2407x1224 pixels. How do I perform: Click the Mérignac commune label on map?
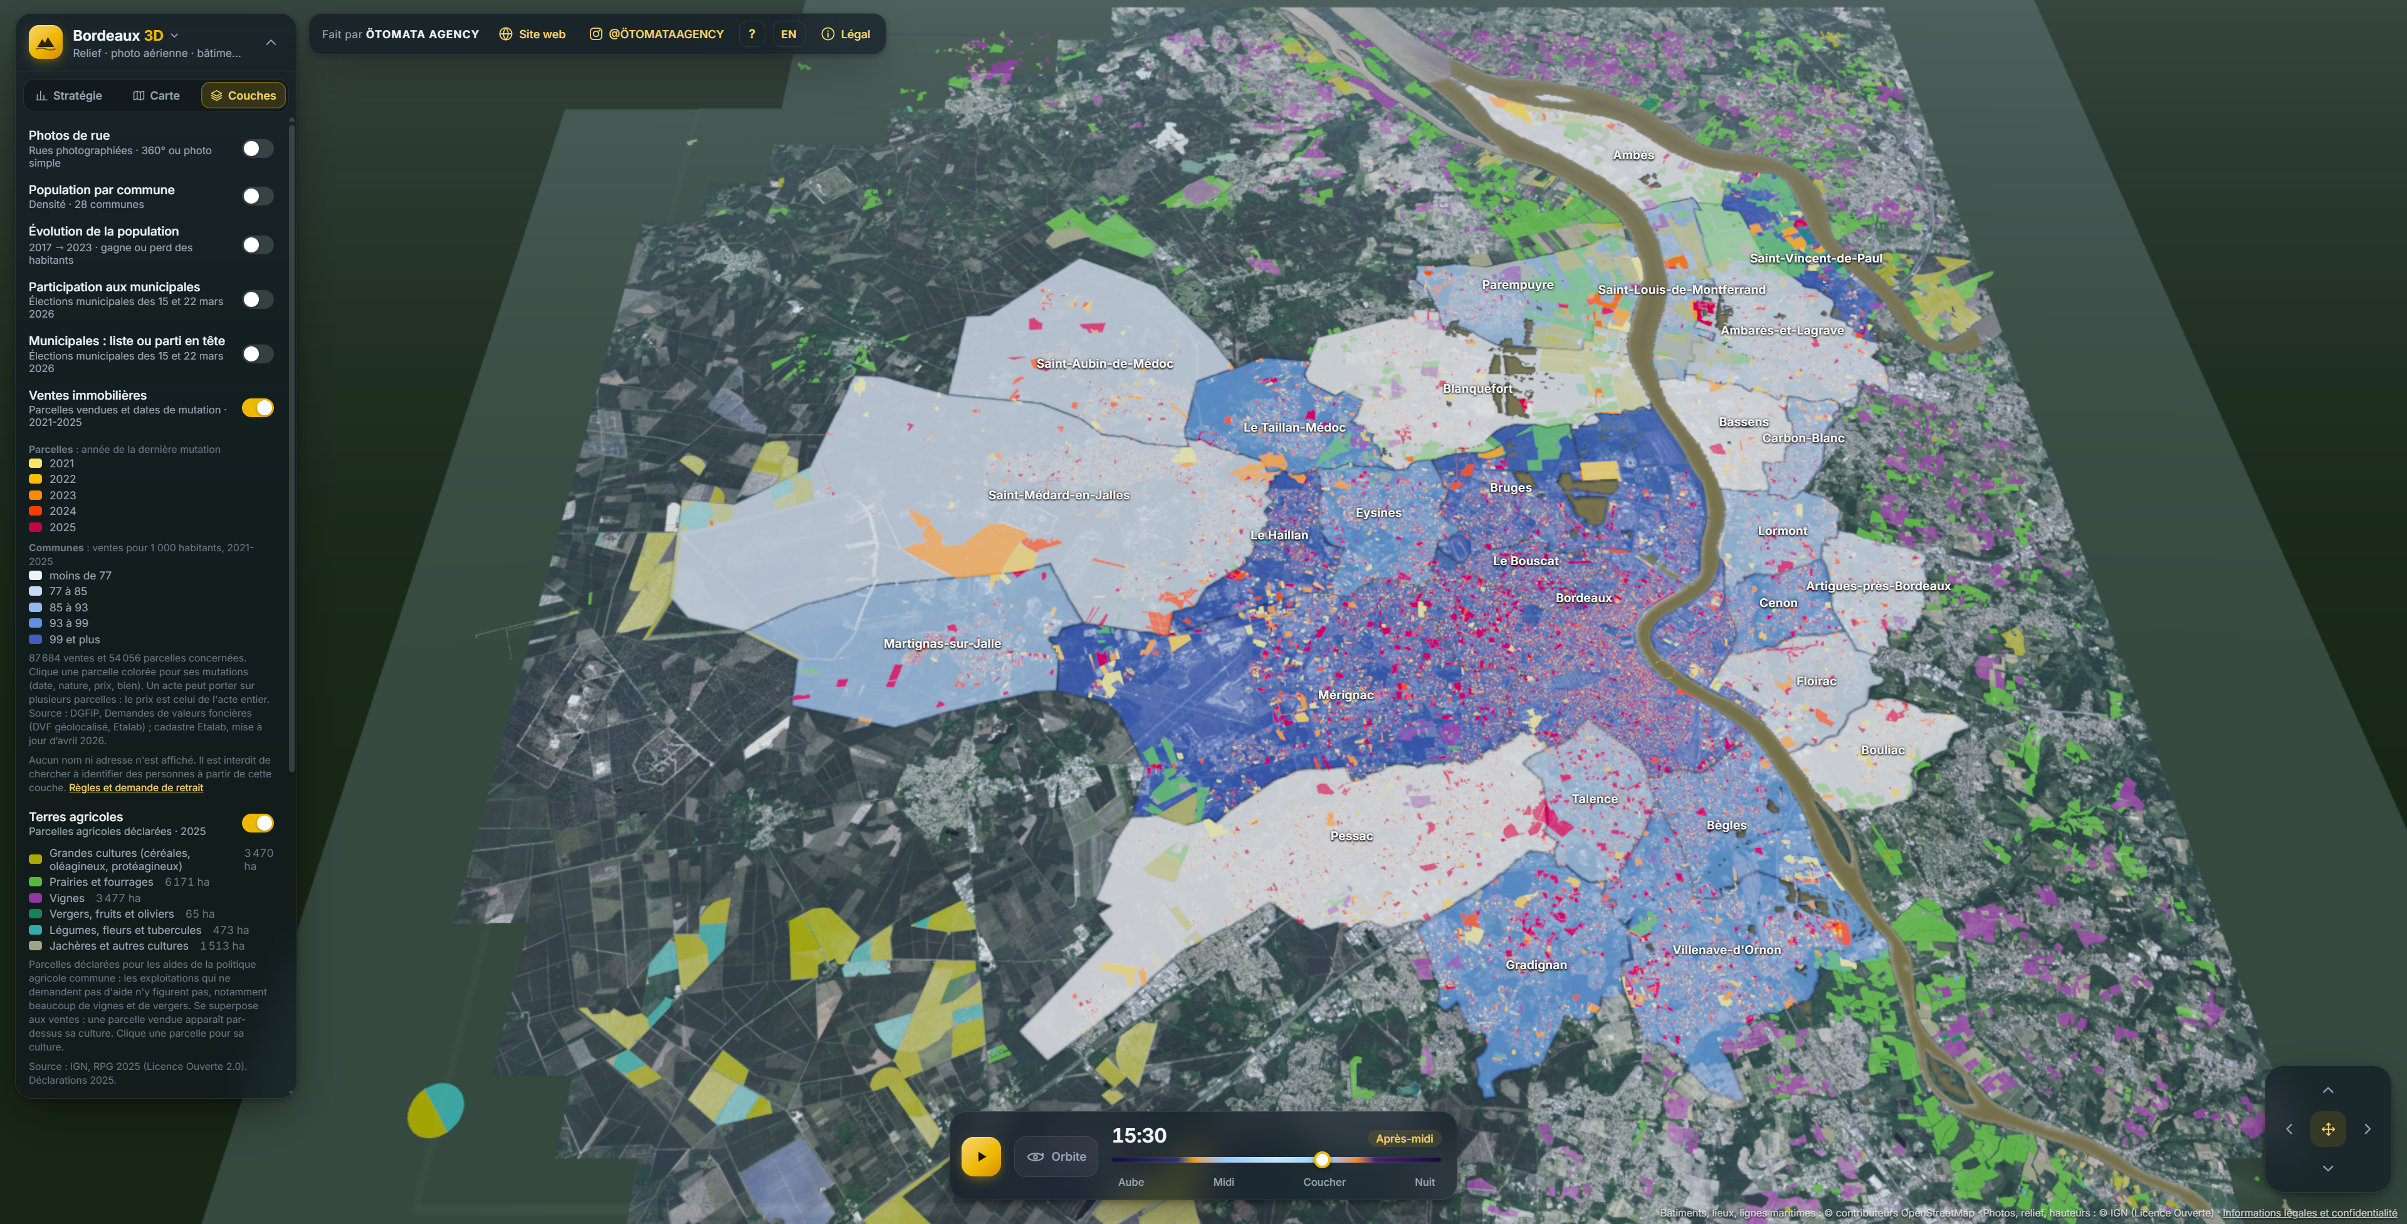(x=1346, y=695)
